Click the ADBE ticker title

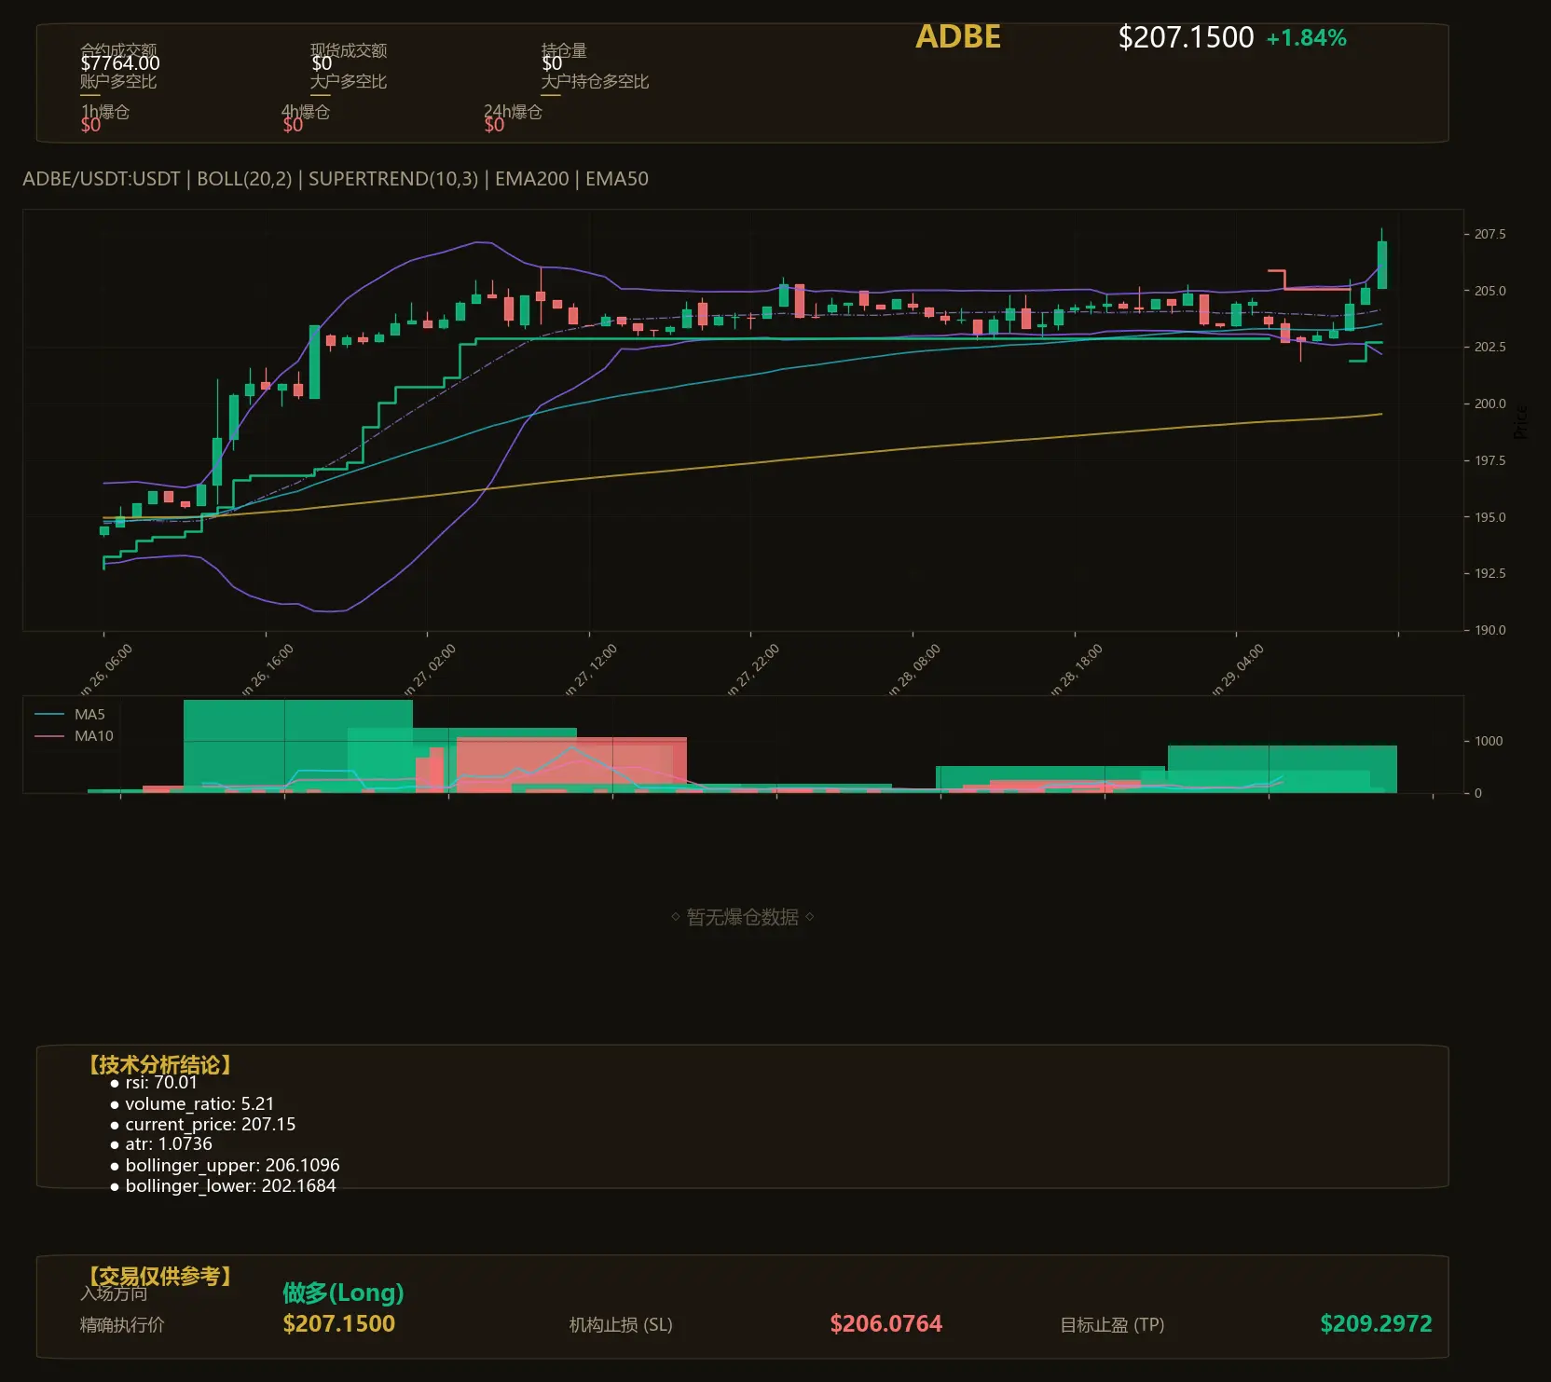pos(958,37)
